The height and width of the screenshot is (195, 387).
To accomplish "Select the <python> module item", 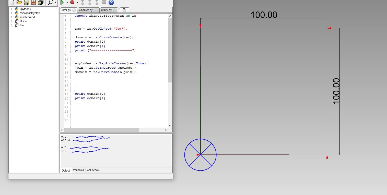I will (x=25, y=9).
